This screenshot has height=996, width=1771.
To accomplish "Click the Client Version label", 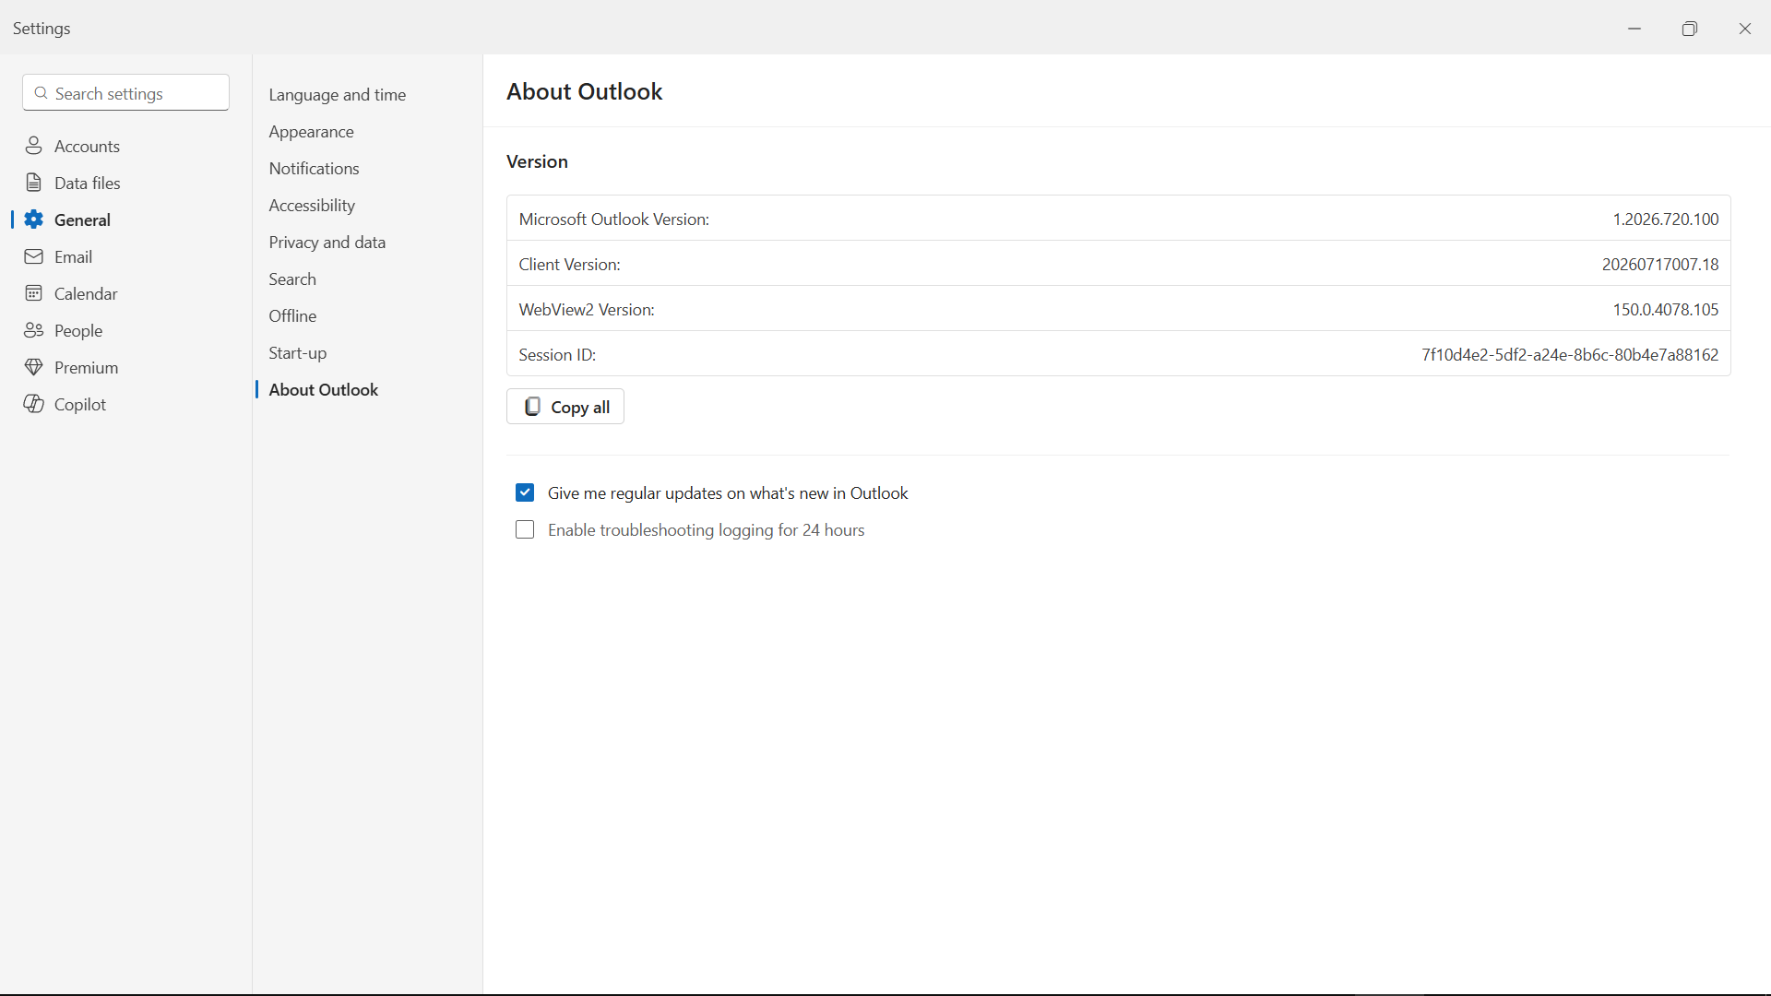I will click(569, 264).
